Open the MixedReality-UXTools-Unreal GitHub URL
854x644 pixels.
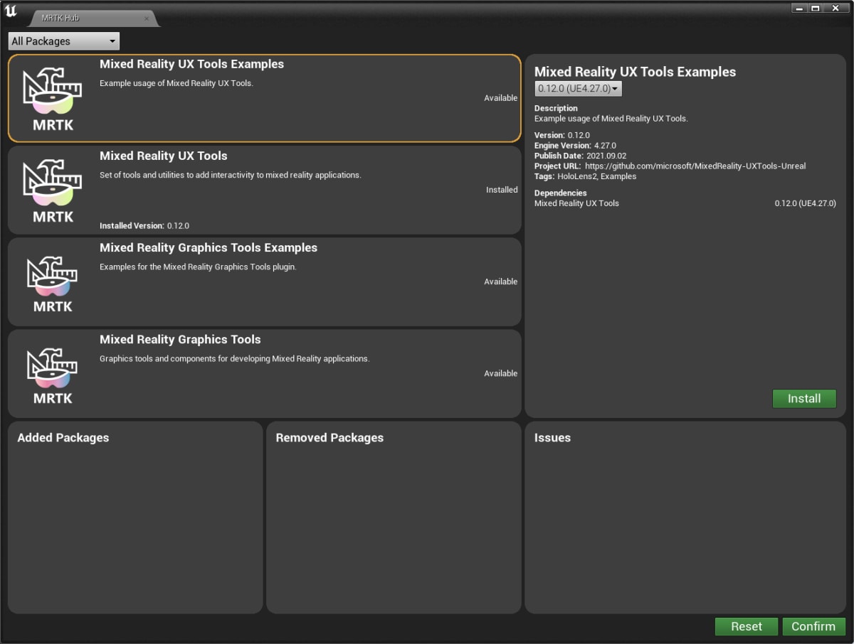(695, 166)
